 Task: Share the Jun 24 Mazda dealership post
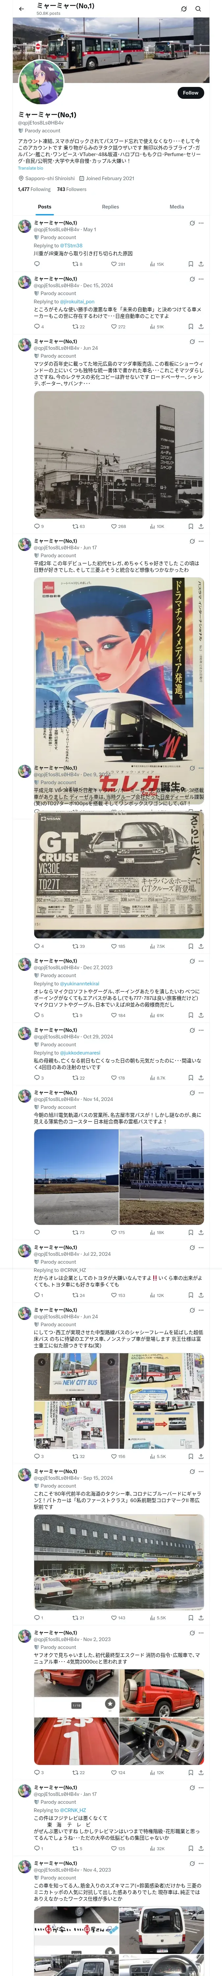click(x=201, y=527)
